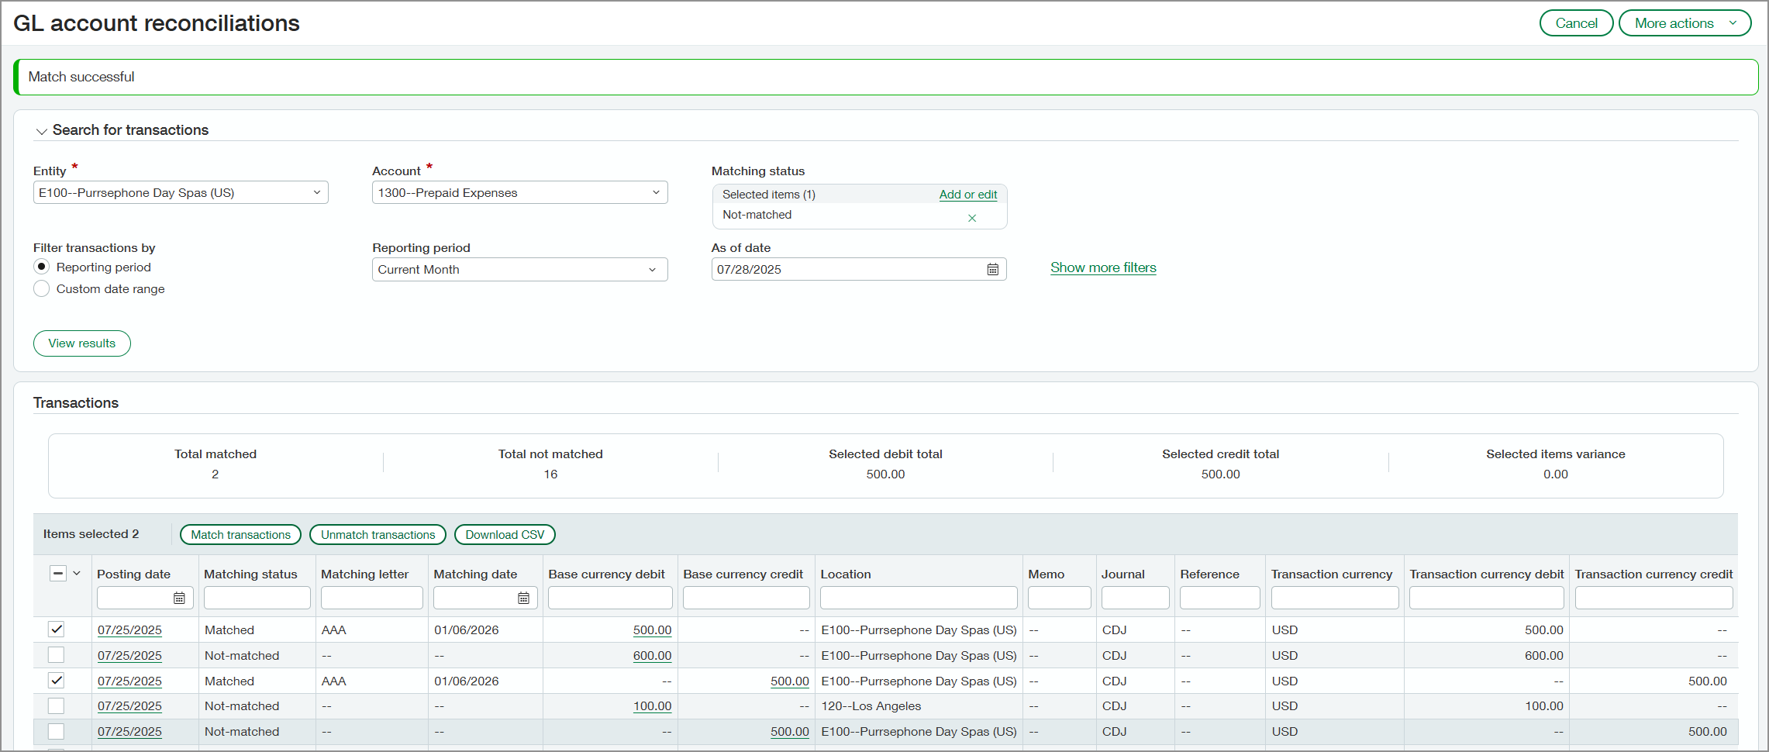Collapse the Search for transactions section
This screenshot has width=1769, height=752.
pos(43,130)
